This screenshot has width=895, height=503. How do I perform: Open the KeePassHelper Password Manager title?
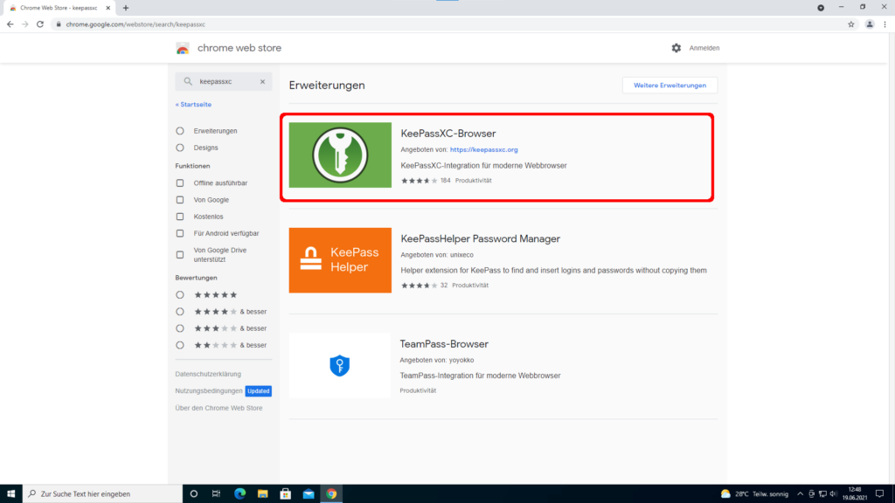point(480,238)
